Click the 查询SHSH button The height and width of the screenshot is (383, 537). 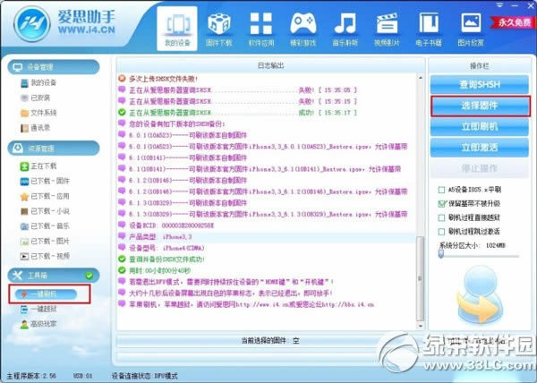pos(480,84)
